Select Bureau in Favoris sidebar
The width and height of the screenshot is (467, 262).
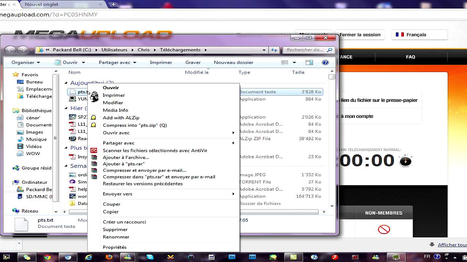click(x=34, y=82)
